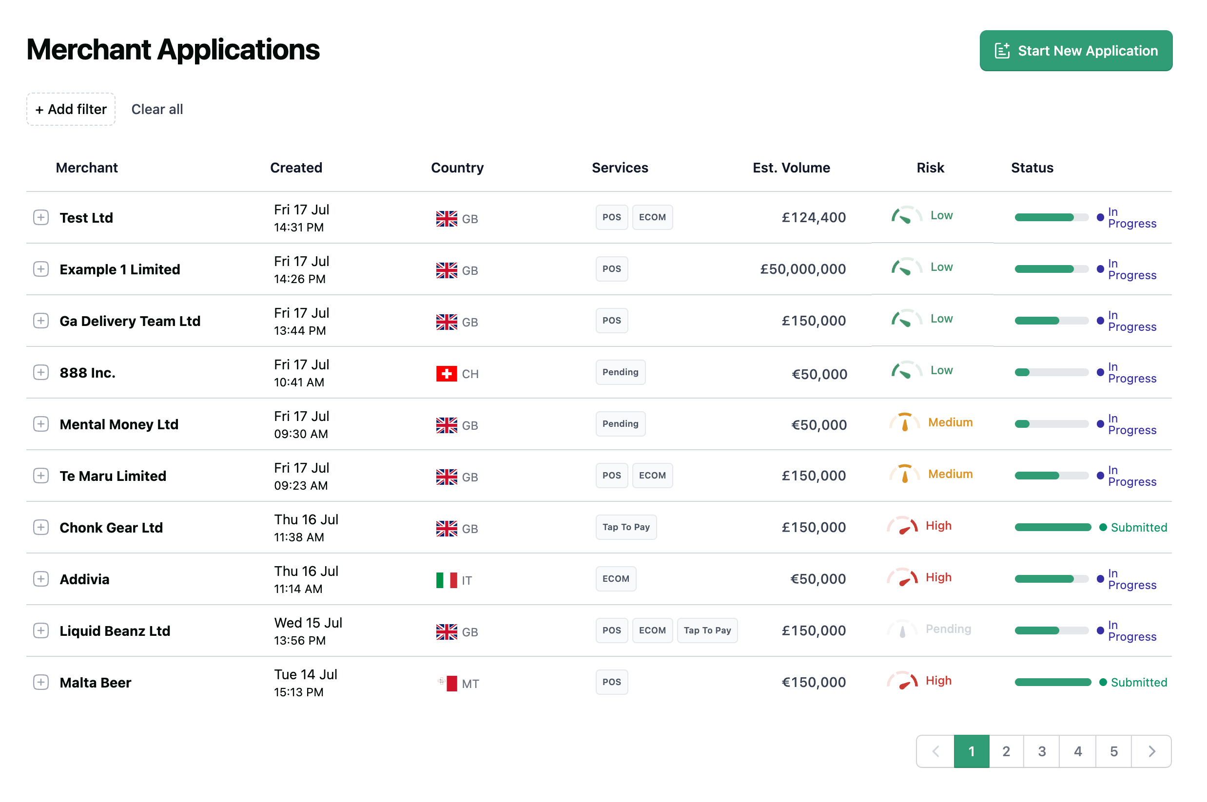The width and height of the screenshot is (1207, 802).
Task: Expand the Malta Beer row
Action: [41, 682]
